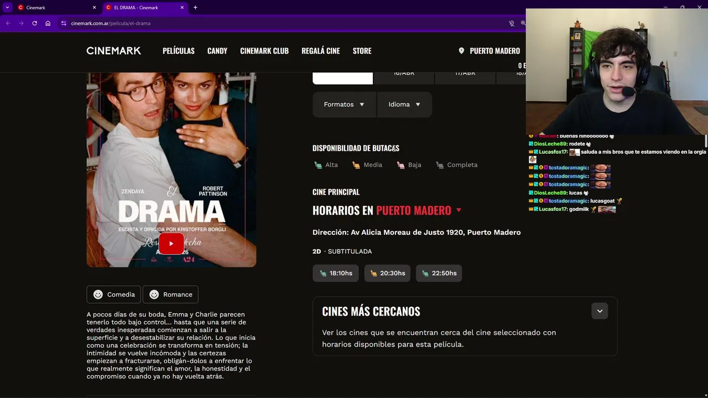Image resolution: width=708 pixels, height=398 pixels.
Task: Open a new browser tab
Action: 195,8
